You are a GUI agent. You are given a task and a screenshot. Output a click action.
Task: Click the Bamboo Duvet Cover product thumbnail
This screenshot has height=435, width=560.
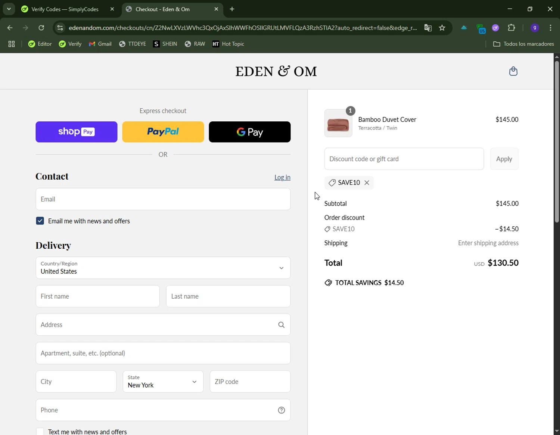338,123
